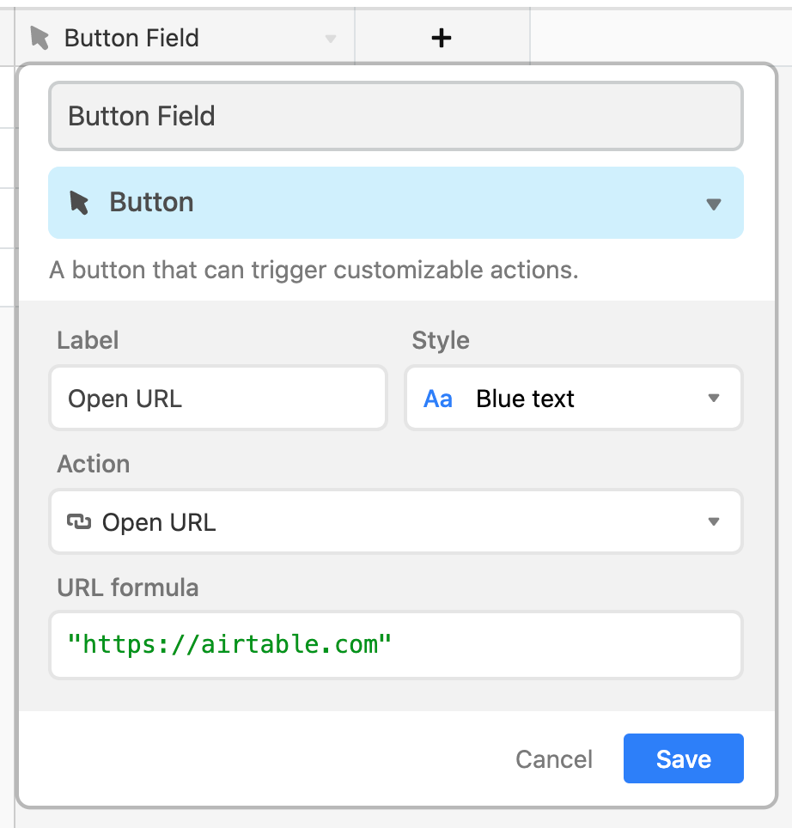Save the button field settings
Viewport: 792px width, 828px height.
tap(683, 758)
